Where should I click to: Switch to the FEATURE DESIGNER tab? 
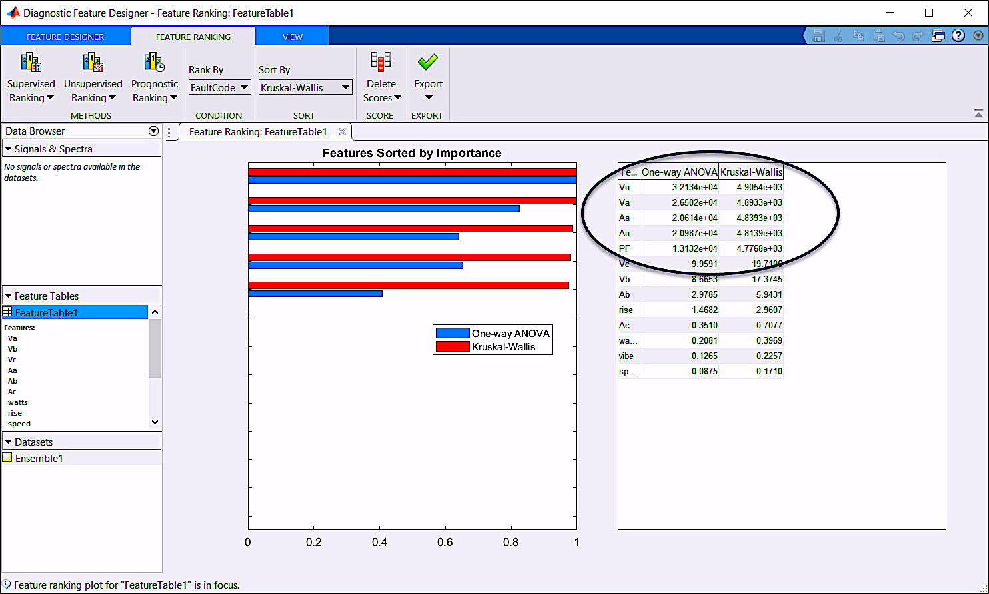[65, 37]
